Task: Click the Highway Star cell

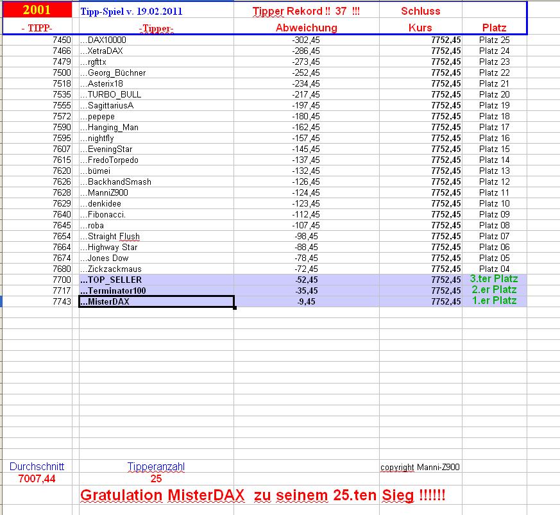Action: tap(156, 247)
